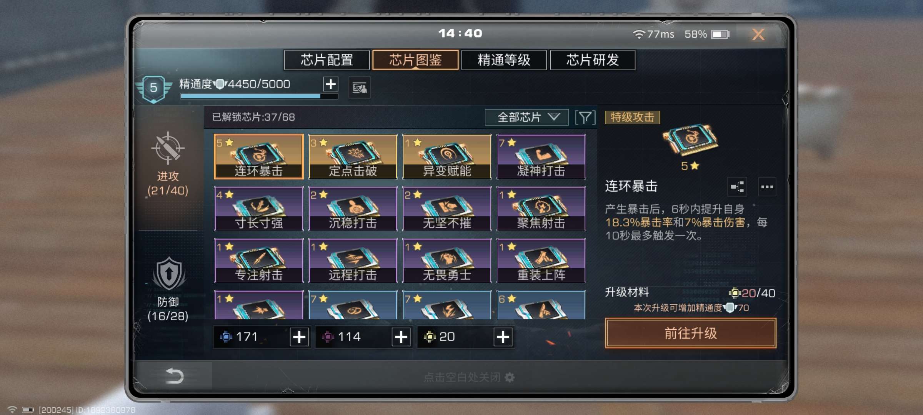Click the back arrow icon
The image size is (923, 415).
(174, 375)
